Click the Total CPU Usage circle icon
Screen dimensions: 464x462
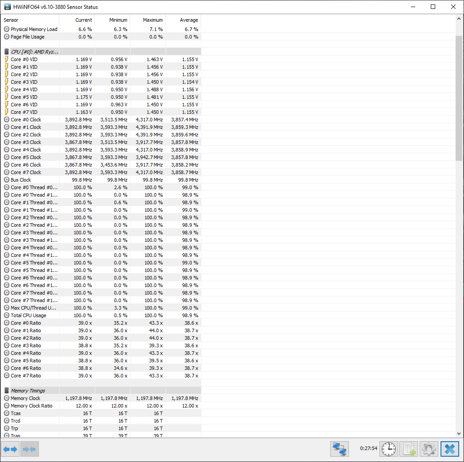click(7, 315)
